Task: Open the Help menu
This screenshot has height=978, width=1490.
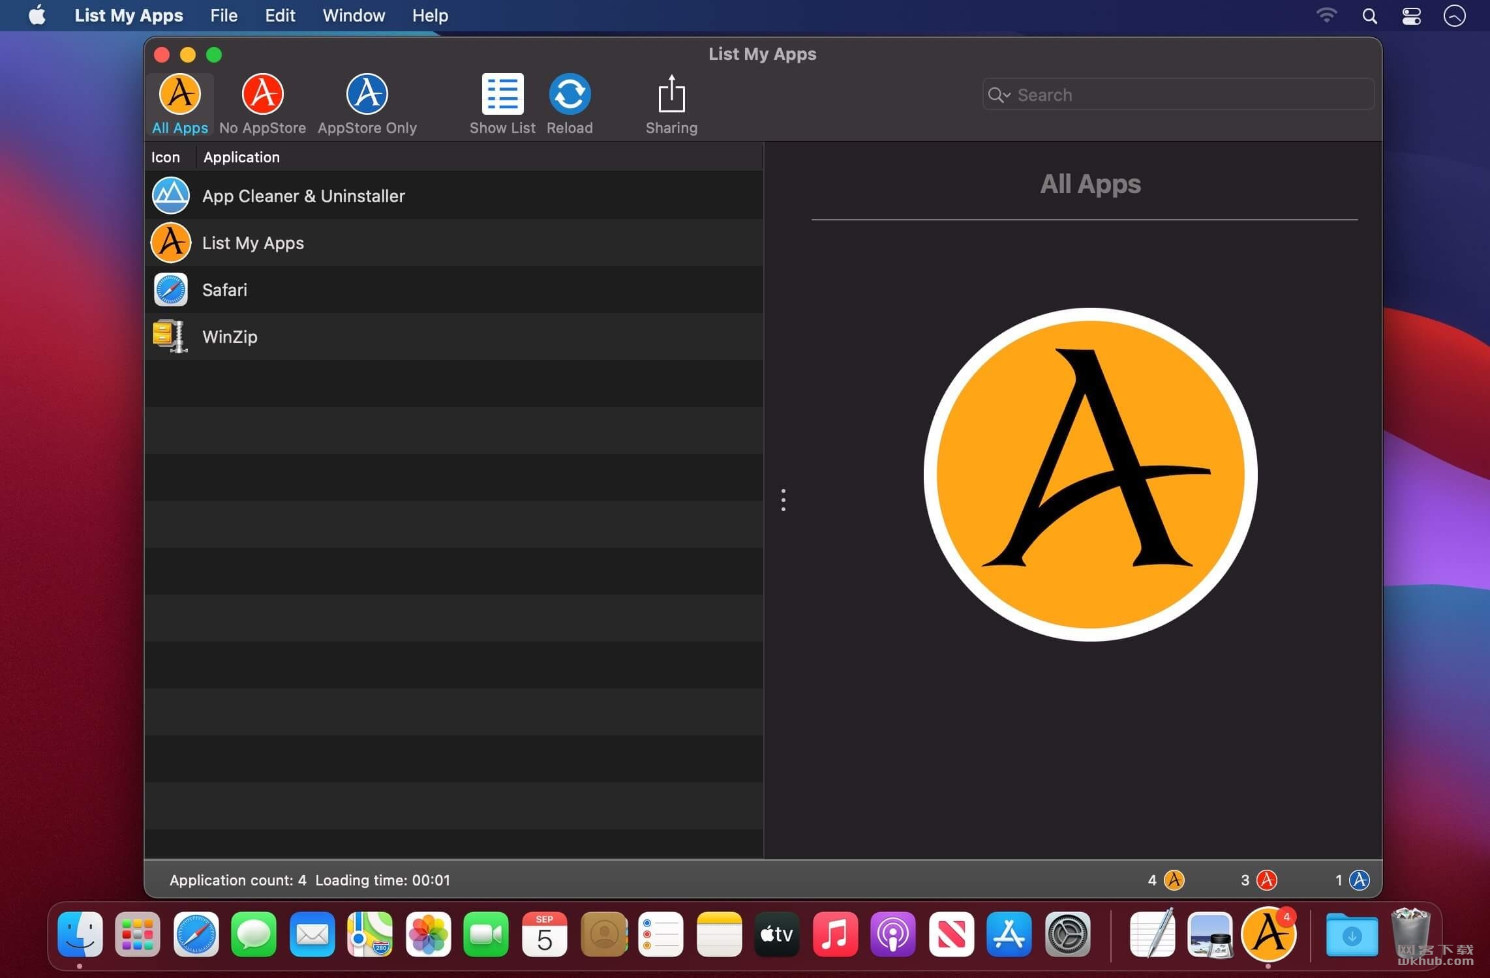Action: click(430, 16)
